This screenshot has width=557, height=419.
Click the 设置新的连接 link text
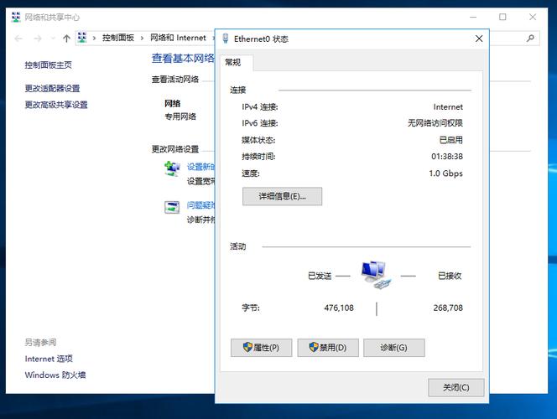tap(200, 167)
